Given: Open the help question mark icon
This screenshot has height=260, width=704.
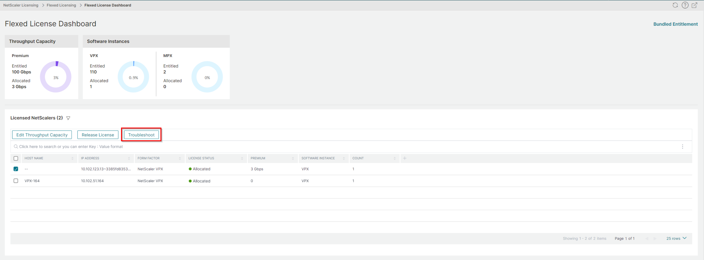Looking at the screenshot, I should [x=685, y=5].
